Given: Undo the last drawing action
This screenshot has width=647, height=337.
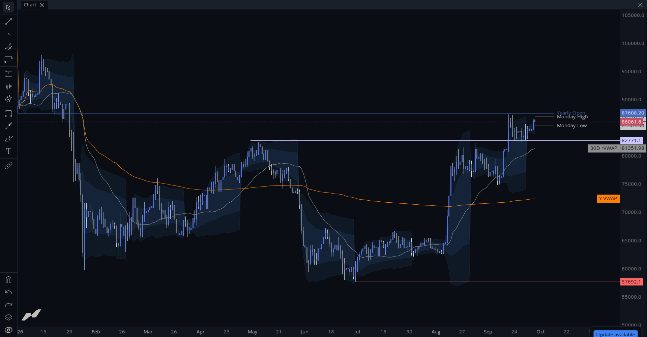Looking at the screenshot, I should tap(8, 292).
